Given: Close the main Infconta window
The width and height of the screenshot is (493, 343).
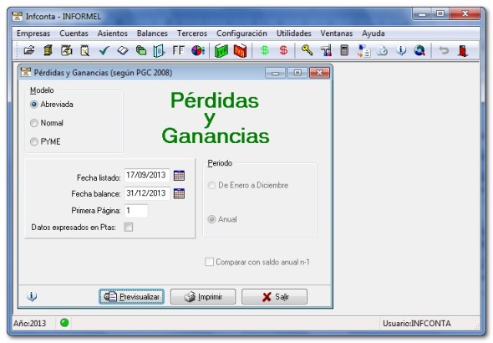Looking at the screenshot, I should tap(465, 14).
